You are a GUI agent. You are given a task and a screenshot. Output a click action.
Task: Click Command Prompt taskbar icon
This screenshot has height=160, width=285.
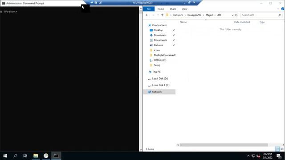56,156
